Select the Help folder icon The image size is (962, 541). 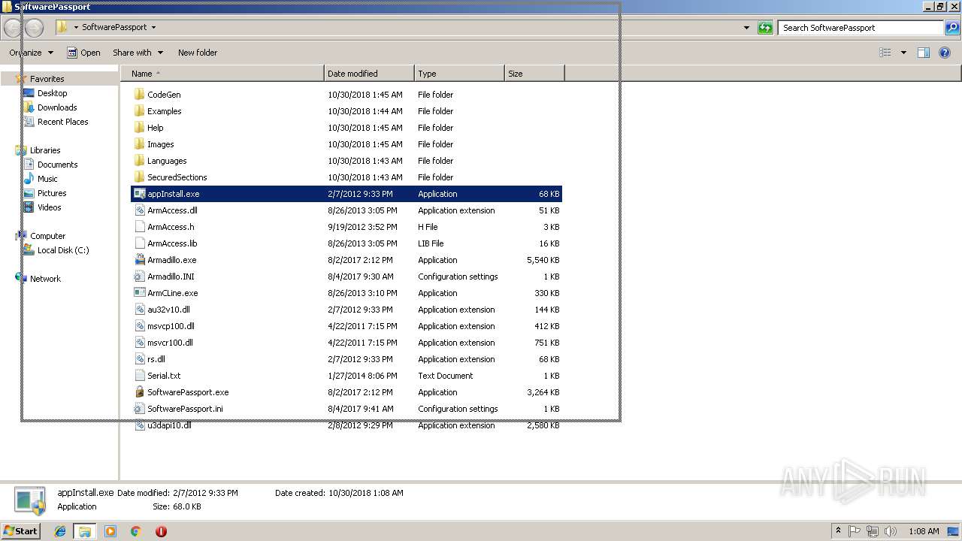pos(139,128)
